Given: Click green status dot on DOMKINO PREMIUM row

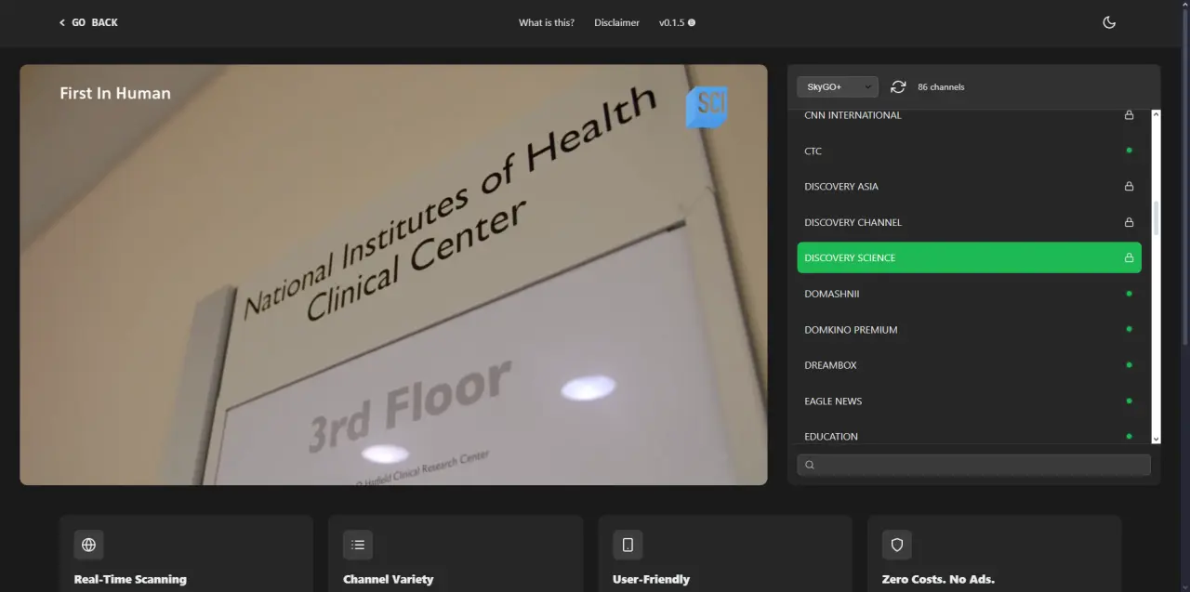Looking at the screenshot, I should coord(1129,329).
